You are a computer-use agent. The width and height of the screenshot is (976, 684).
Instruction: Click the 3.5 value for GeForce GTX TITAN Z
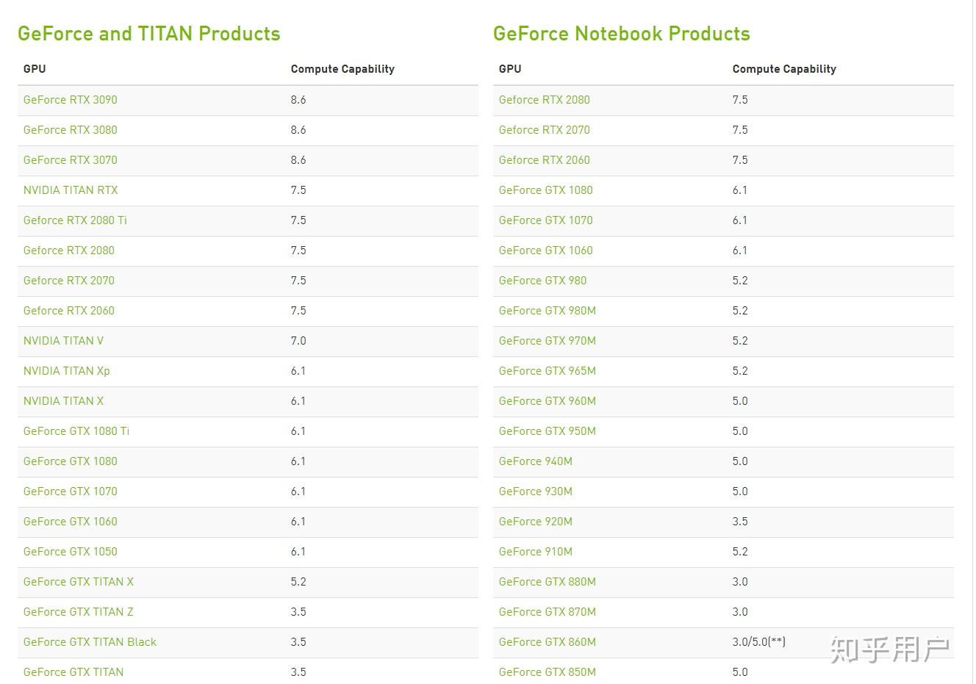coord(298,612)
